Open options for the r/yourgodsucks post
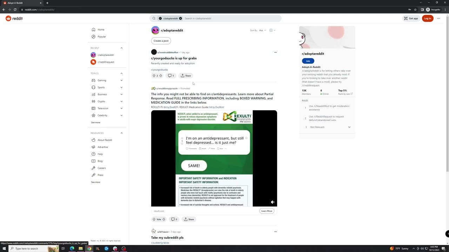Screen dimensions: 449x252 [x=275, y=52]
